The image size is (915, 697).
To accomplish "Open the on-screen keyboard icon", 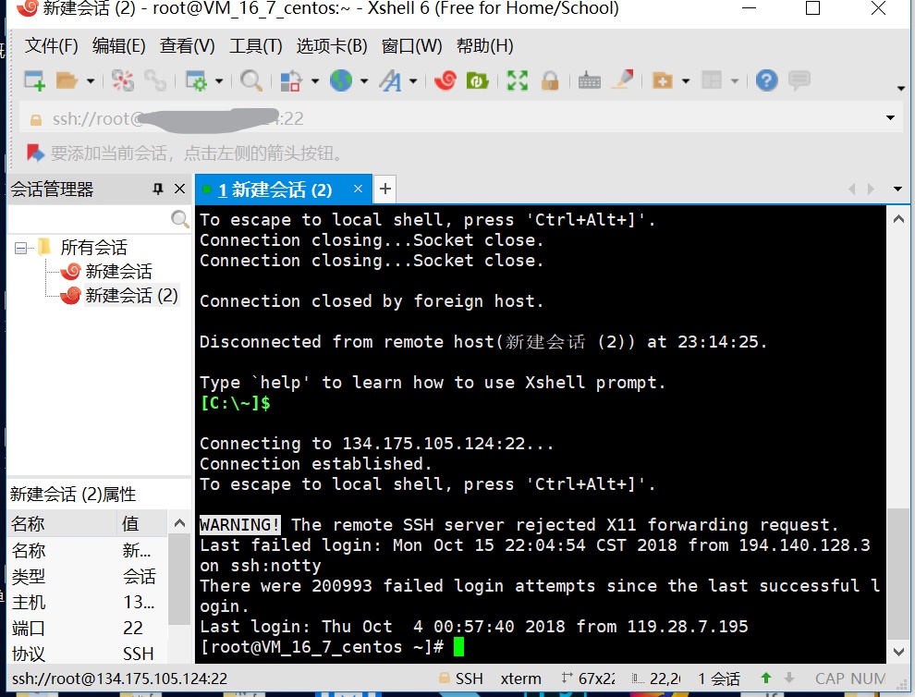I will point(589,80).
